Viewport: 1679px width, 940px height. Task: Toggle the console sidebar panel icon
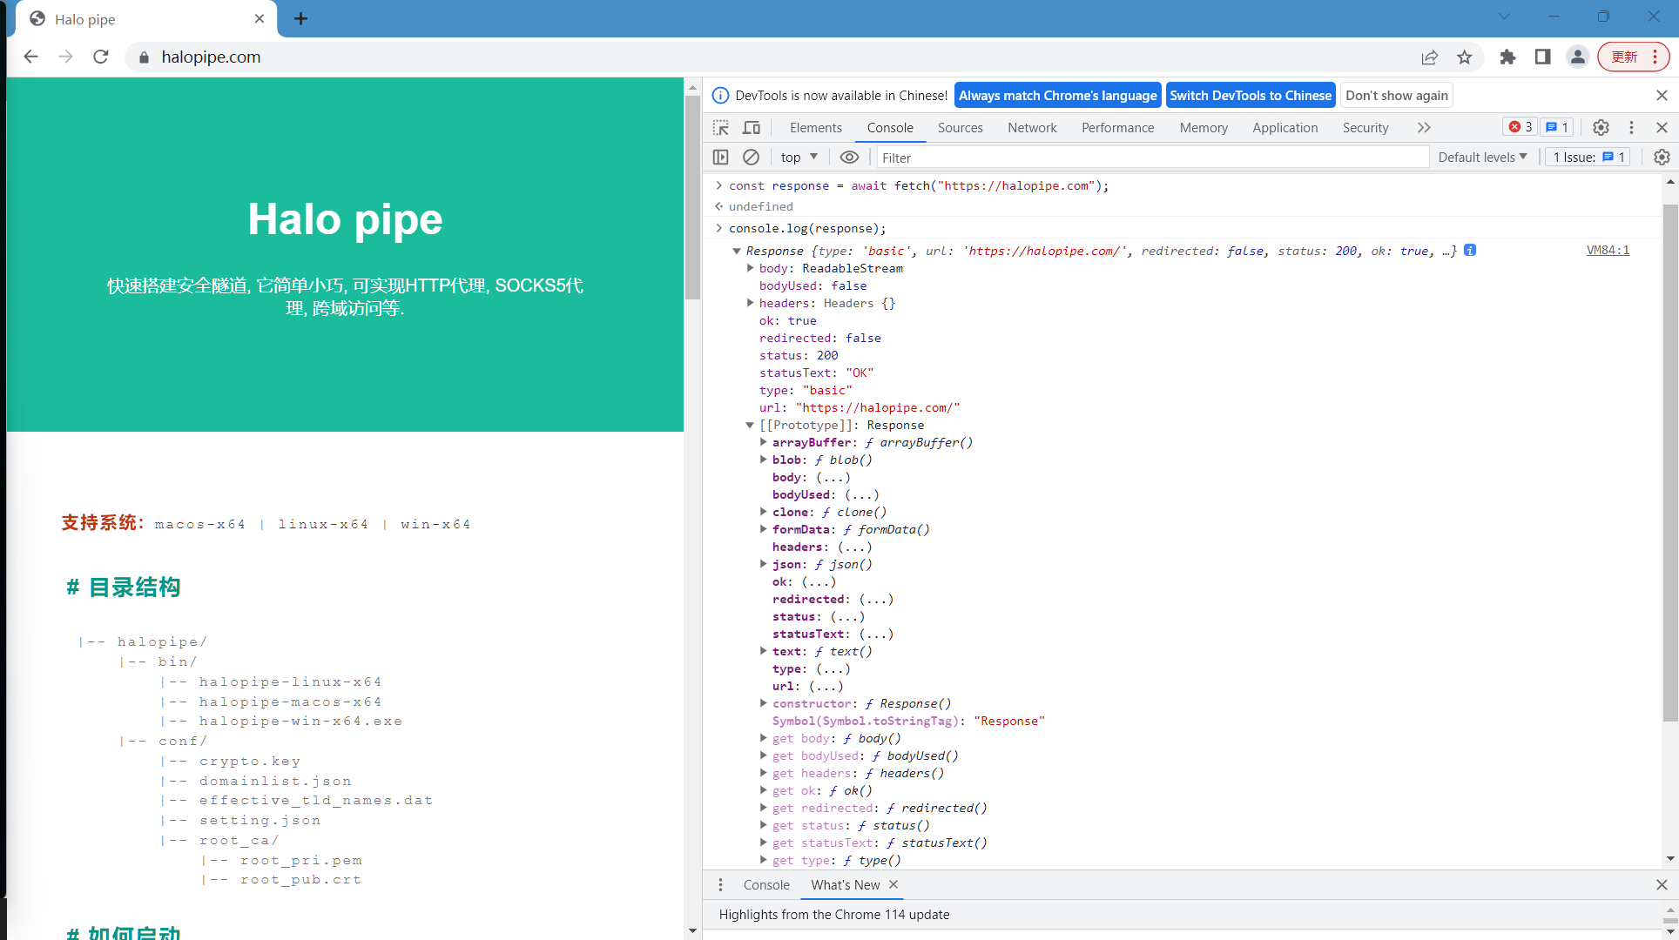[720, 157]
